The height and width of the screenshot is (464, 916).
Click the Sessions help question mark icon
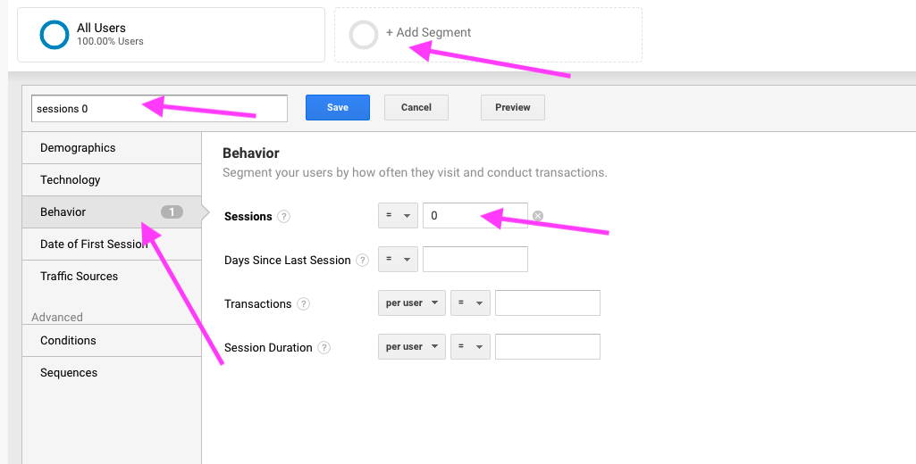pos(284,217)
